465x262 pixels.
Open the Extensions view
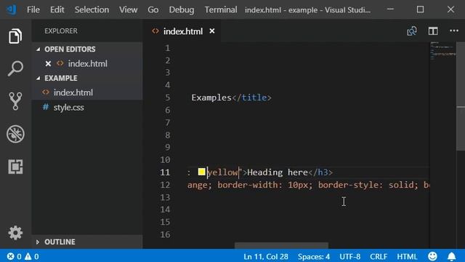pos(15,167)
